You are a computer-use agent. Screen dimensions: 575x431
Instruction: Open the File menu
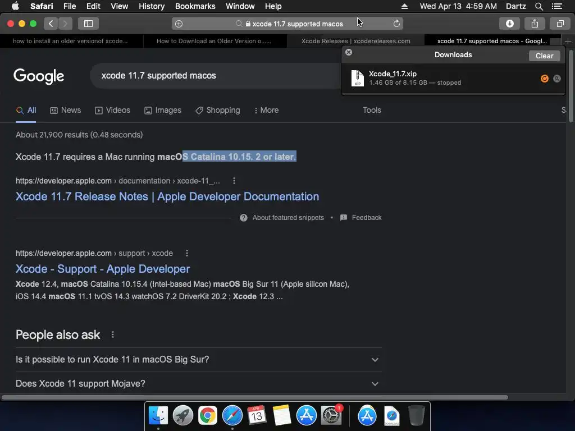(x=69, y=6)
